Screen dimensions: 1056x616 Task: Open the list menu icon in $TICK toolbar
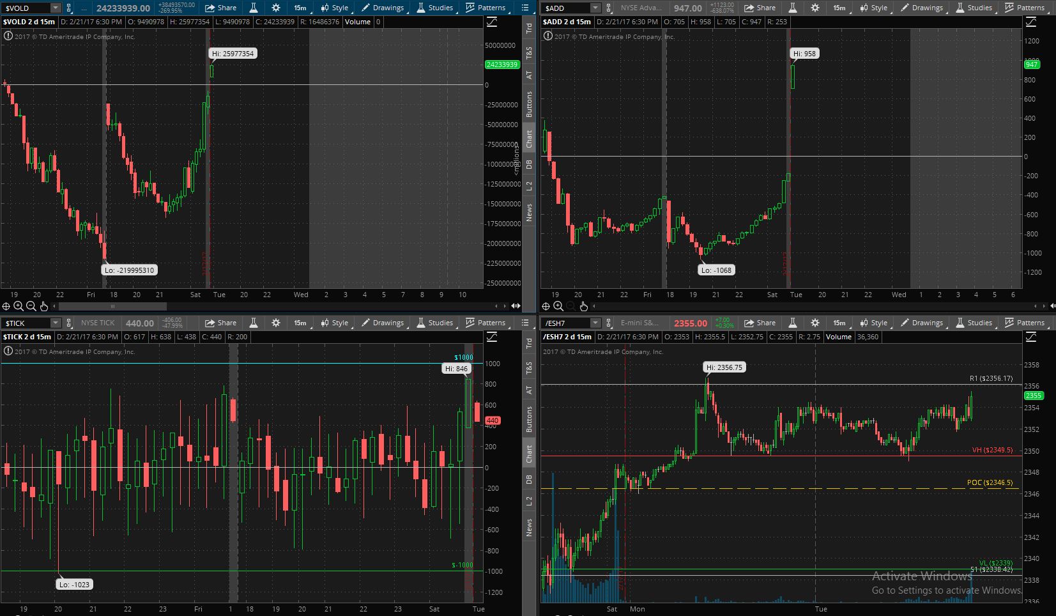pos(525,323)
